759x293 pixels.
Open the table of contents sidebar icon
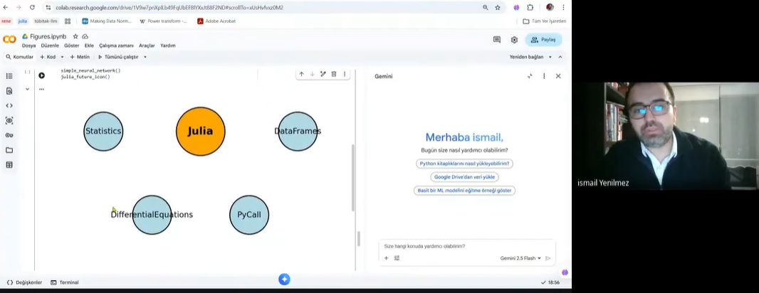tap(9, 76)
